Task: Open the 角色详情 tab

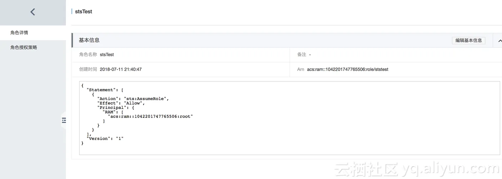Action: (x=19, y=33)
